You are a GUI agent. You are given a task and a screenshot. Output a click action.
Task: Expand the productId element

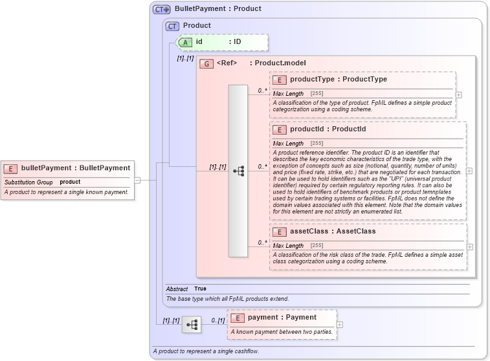point(469,171)
